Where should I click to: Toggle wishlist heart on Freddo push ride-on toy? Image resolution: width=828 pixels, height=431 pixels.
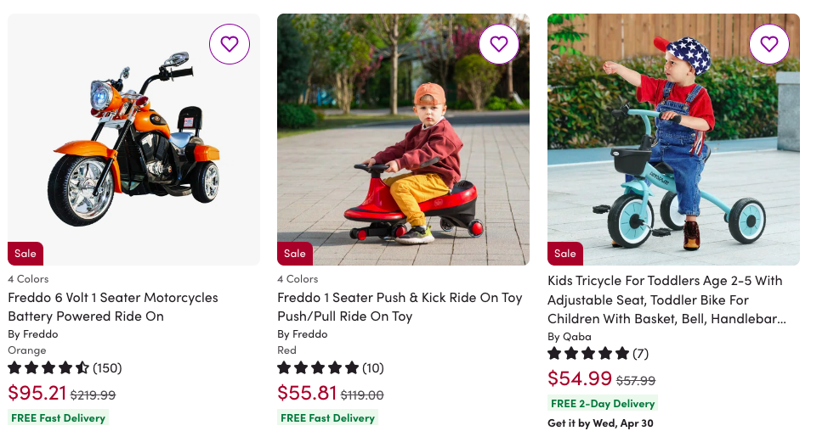(498, 44)
